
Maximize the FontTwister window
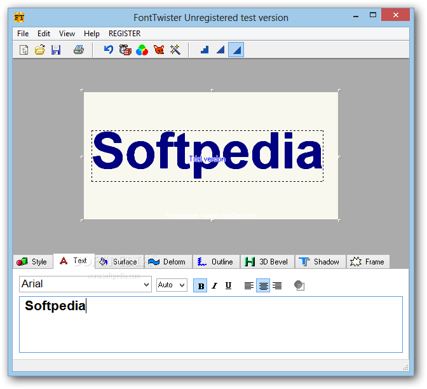pos(373,15)
